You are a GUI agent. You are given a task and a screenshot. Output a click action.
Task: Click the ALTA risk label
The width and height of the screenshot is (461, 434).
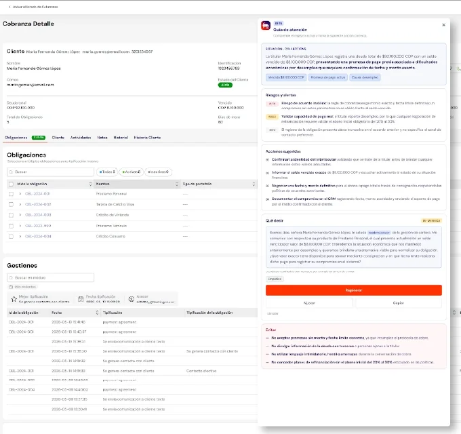pyautogui.click(x=273, y=104)
